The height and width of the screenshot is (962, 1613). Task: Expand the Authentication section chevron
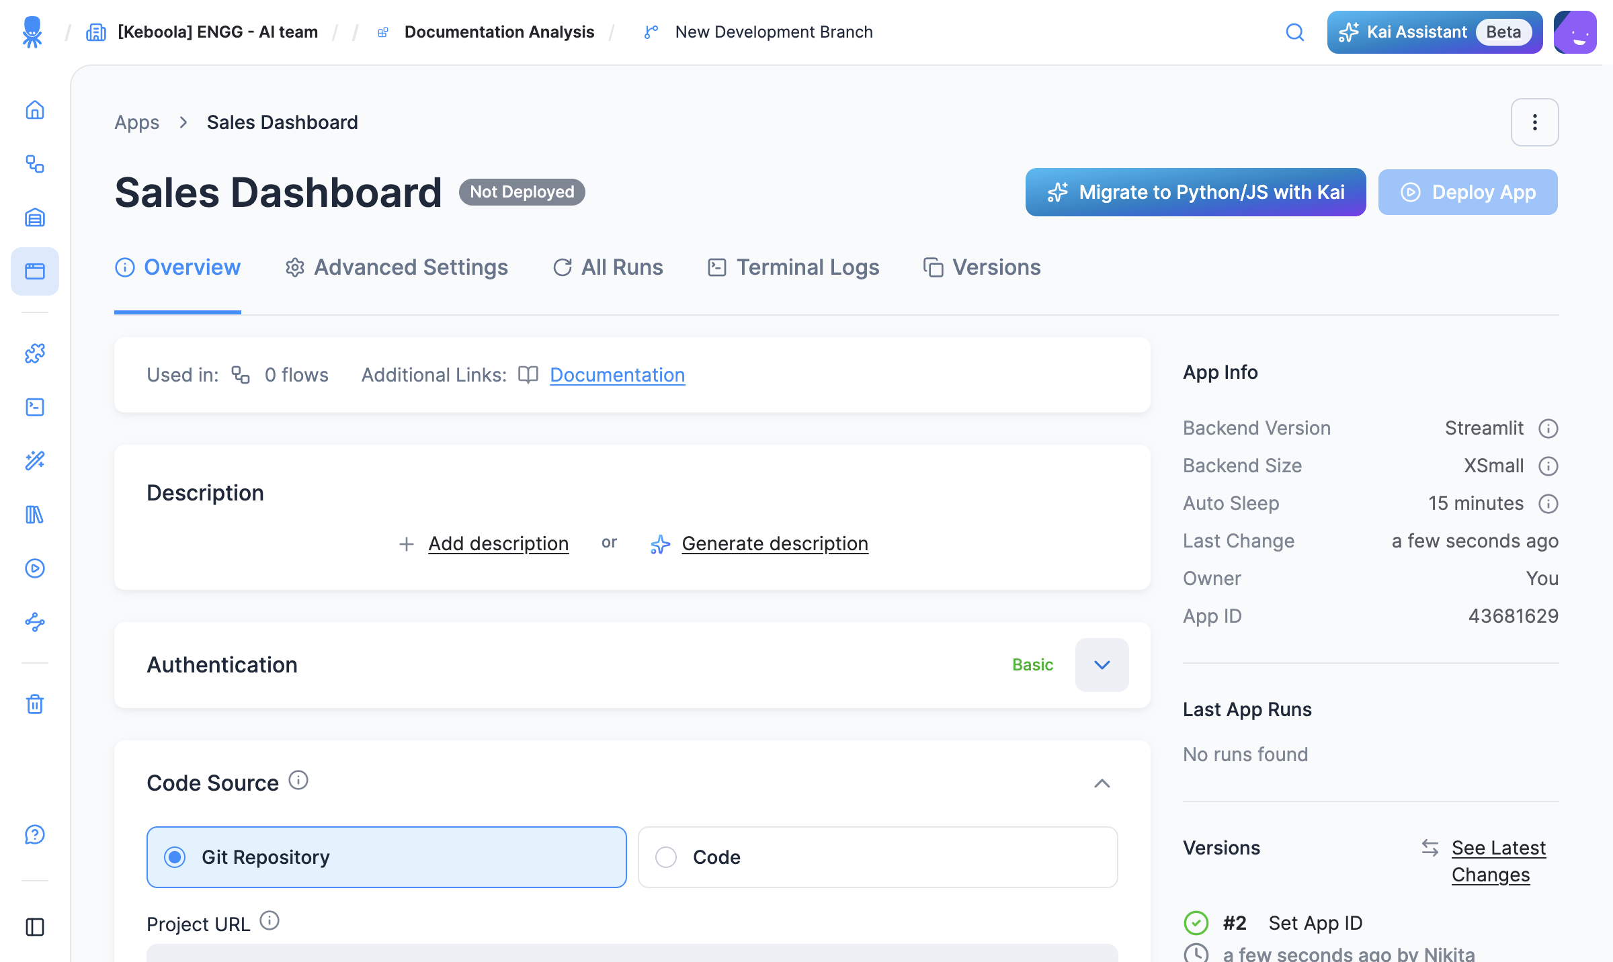[1102, 665]
